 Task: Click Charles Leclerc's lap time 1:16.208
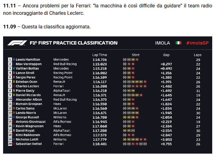coord(100,86)
